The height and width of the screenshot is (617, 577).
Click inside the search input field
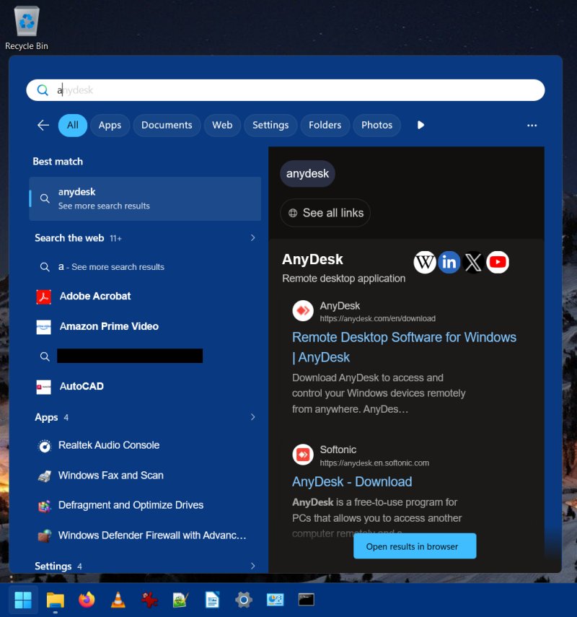coord(286,90)
